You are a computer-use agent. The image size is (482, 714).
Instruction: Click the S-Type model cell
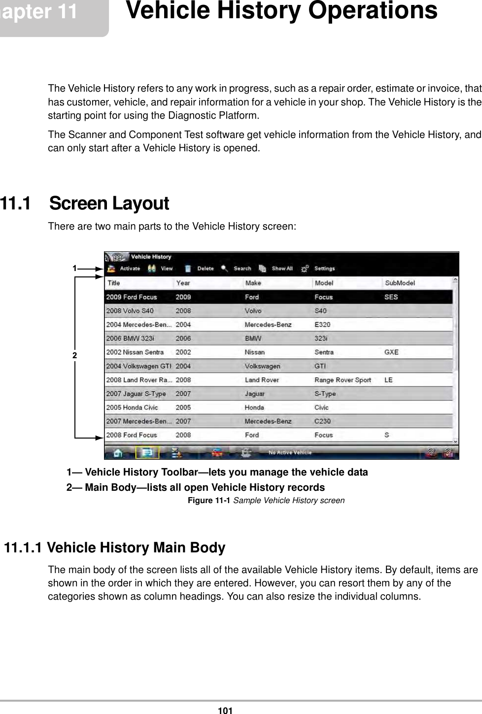click(x=325, y=394)
